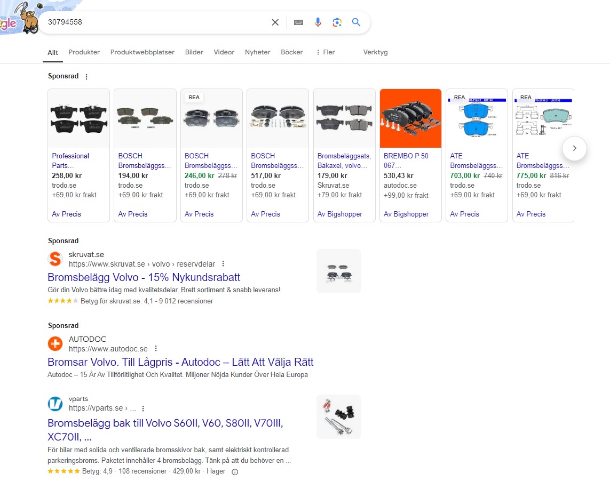
Task: Open the Professional Parts brake pad image
Action: 78,118
